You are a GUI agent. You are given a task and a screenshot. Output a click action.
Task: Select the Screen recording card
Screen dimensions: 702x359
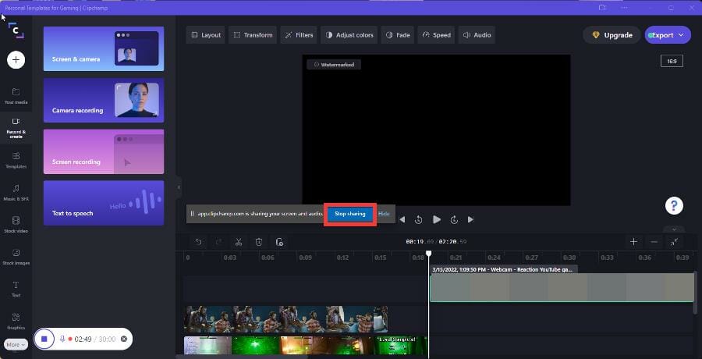pos(104,151)
